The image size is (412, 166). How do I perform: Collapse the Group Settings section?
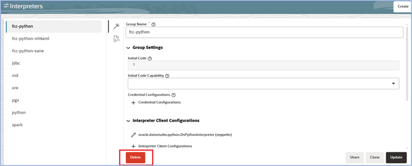128,47
